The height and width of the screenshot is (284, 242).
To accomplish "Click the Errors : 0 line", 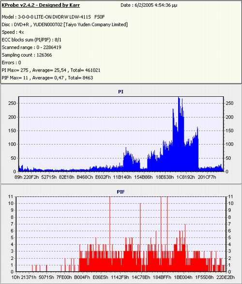I will tap(11, 63).
